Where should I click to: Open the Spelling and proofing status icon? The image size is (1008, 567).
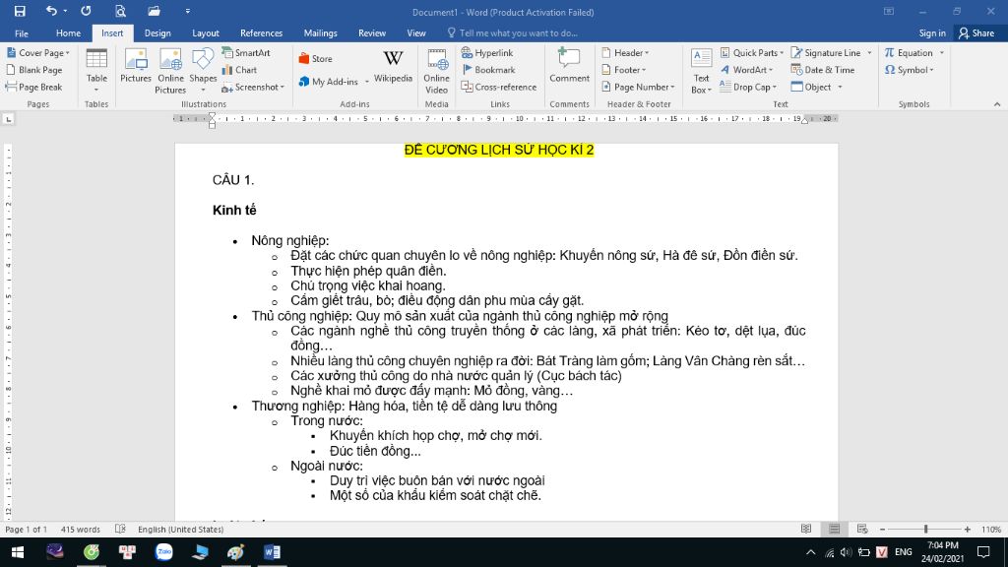pos(120,529)
